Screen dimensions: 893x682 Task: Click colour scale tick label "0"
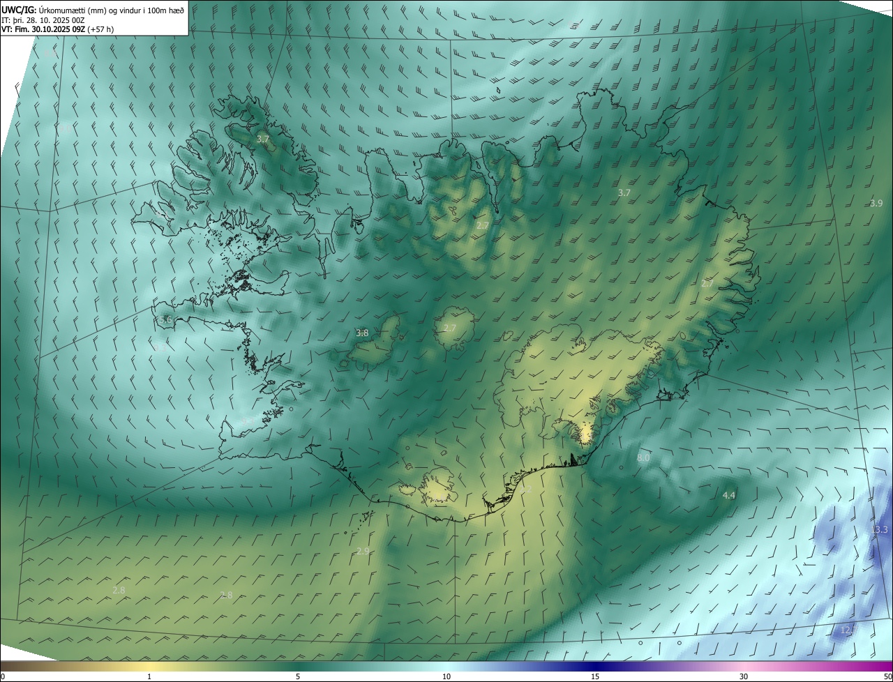point(3,676)
